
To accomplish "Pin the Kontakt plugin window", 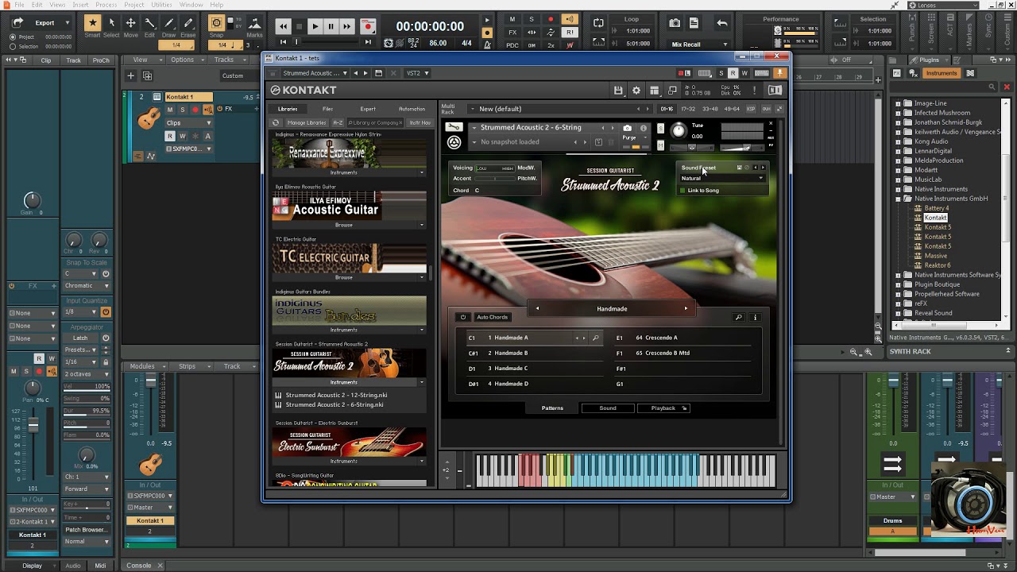I will (780, 73).
